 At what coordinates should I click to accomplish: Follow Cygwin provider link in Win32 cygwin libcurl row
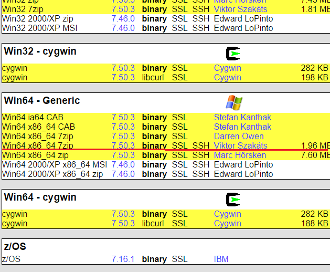227,78
